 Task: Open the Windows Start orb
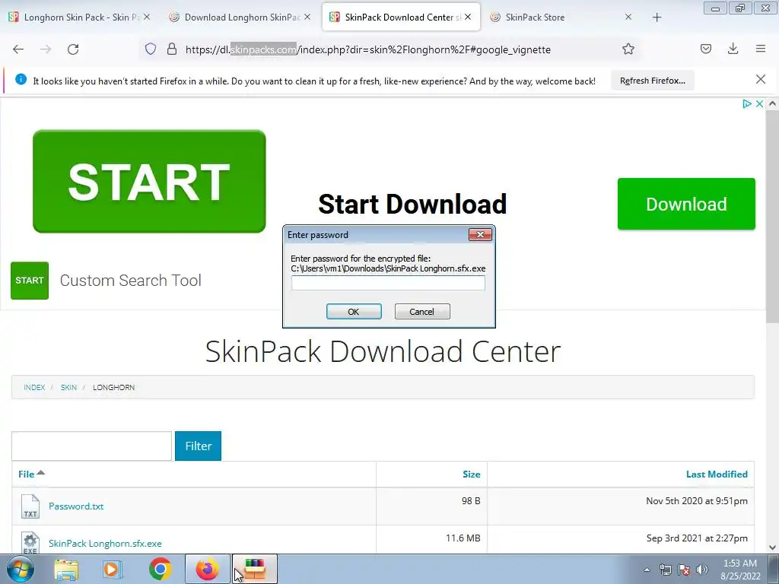tap(21, 569)
